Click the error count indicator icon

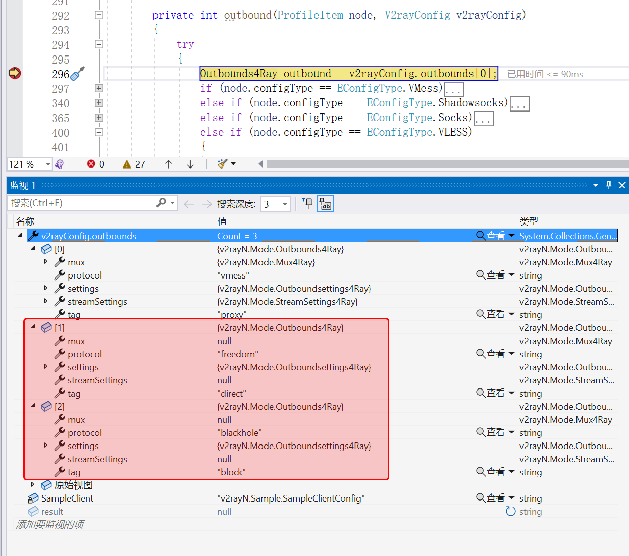coord(91,164)
